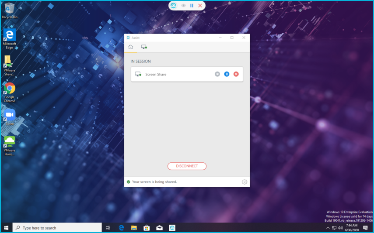
Task: Expand hidden system tray icons
Action: coord(328,228)
